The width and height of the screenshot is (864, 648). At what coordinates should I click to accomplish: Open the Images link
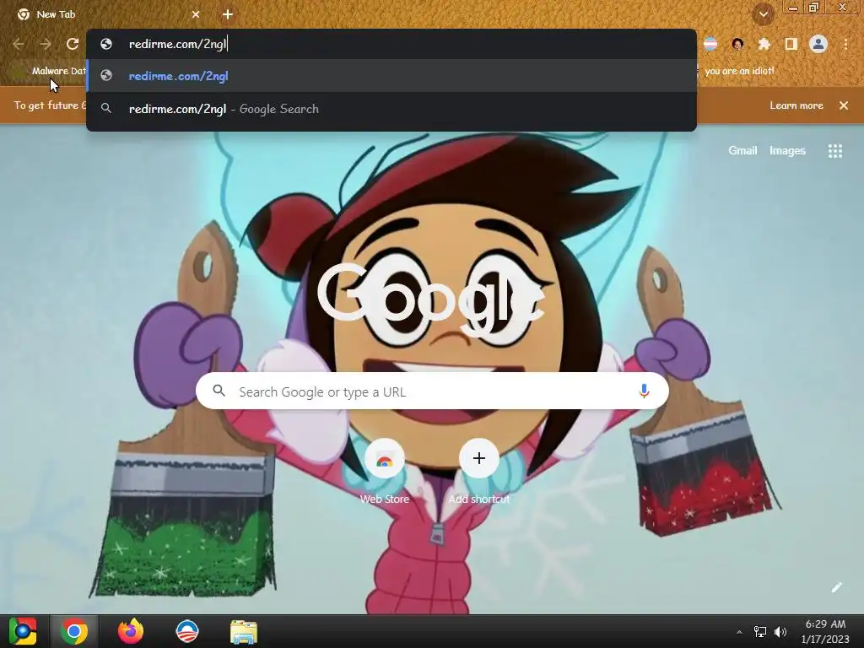coord(787,150)
